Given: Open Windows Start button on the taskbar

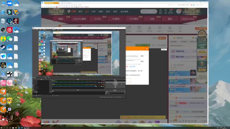Looking at the screenshot, I should tap(1, 128).
